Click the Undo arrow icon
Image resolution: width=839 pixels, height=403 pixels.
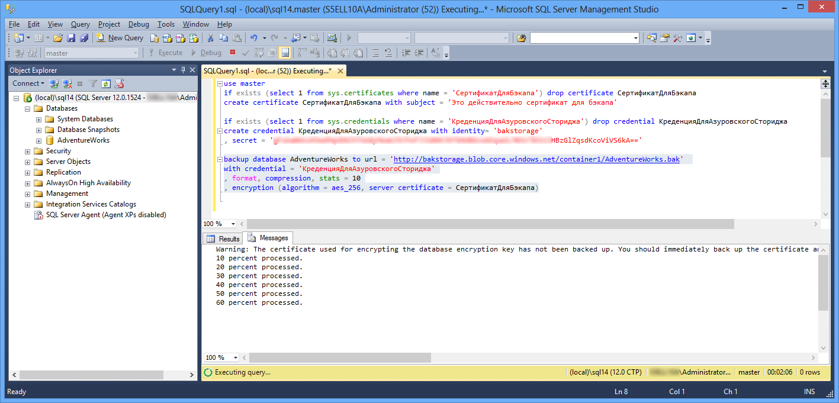[x=254, y=38]
